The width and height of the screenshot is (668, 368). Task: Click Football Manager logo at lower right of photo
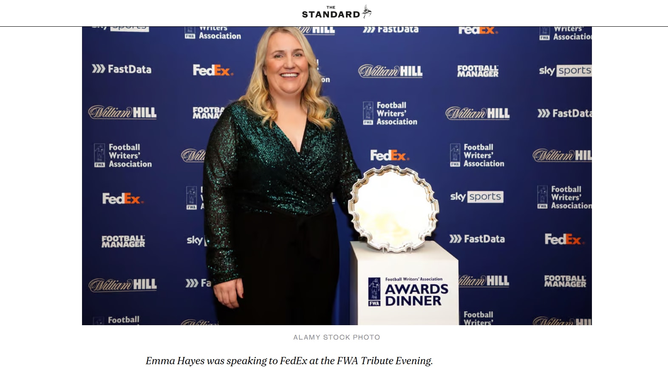565,281
